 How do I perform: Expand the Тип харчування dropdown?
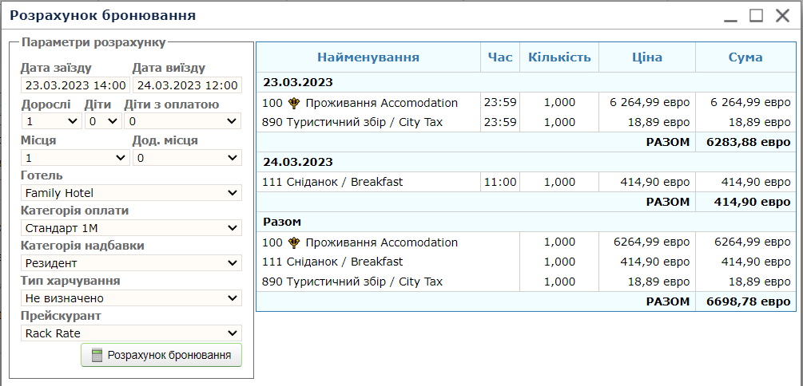tap(131, 298)
